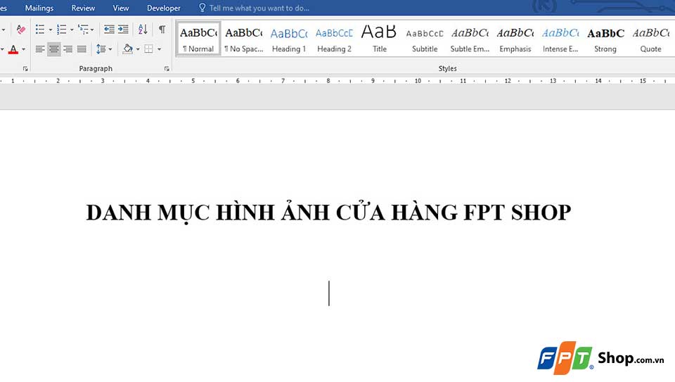Viewport: 675px width, 382px height.
Task: Apply numbered list formatting
Action: [61, 30]
